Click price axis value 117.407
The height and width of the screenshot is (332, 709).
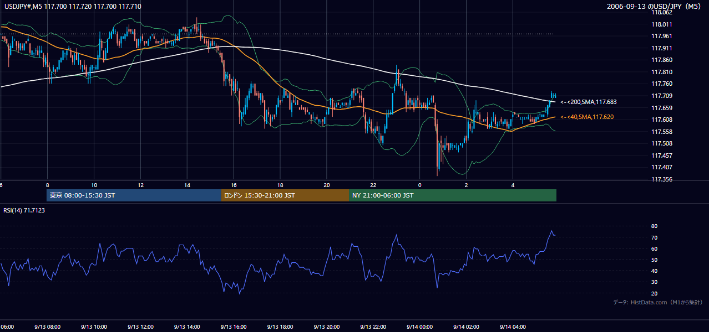coord(662,167)
